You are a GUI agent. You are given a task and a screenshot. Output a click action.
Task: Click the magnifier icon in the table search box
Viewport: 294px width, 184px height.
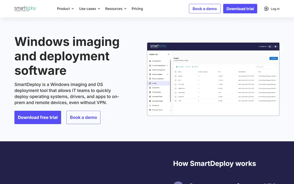pos(258,67)
